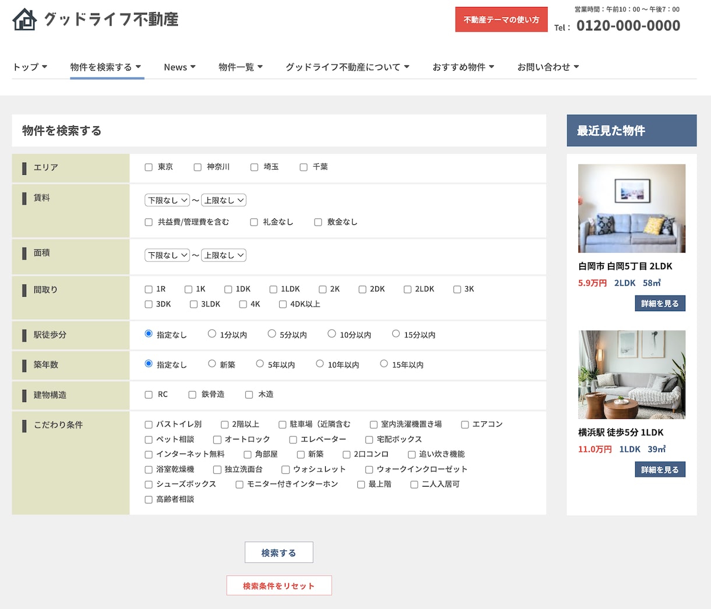Image resolution: width=711 pixels, height=609 pixels.
Task: Check the インターネット無料 checkbox
Action: pyautogui.click(x=149, y=455)
